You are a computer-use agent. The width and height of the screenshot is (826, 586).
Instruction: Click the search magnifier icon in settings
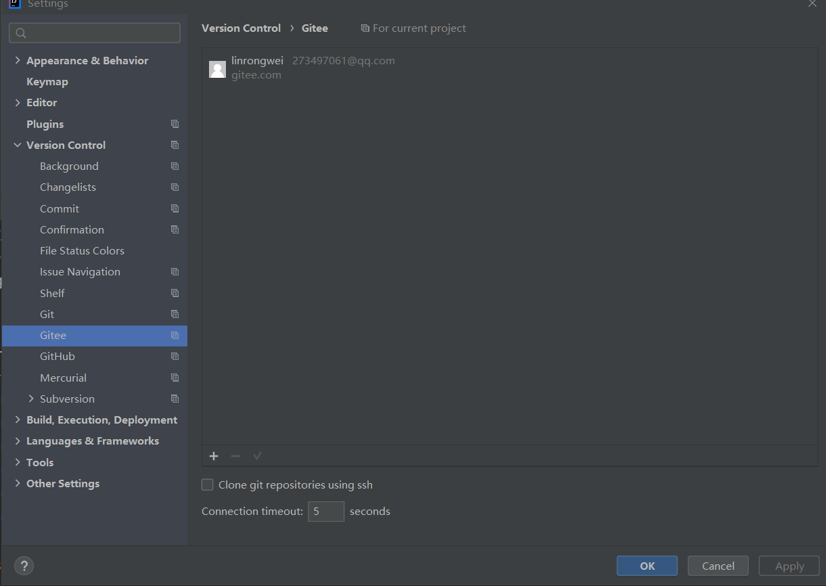click(21, 33)
